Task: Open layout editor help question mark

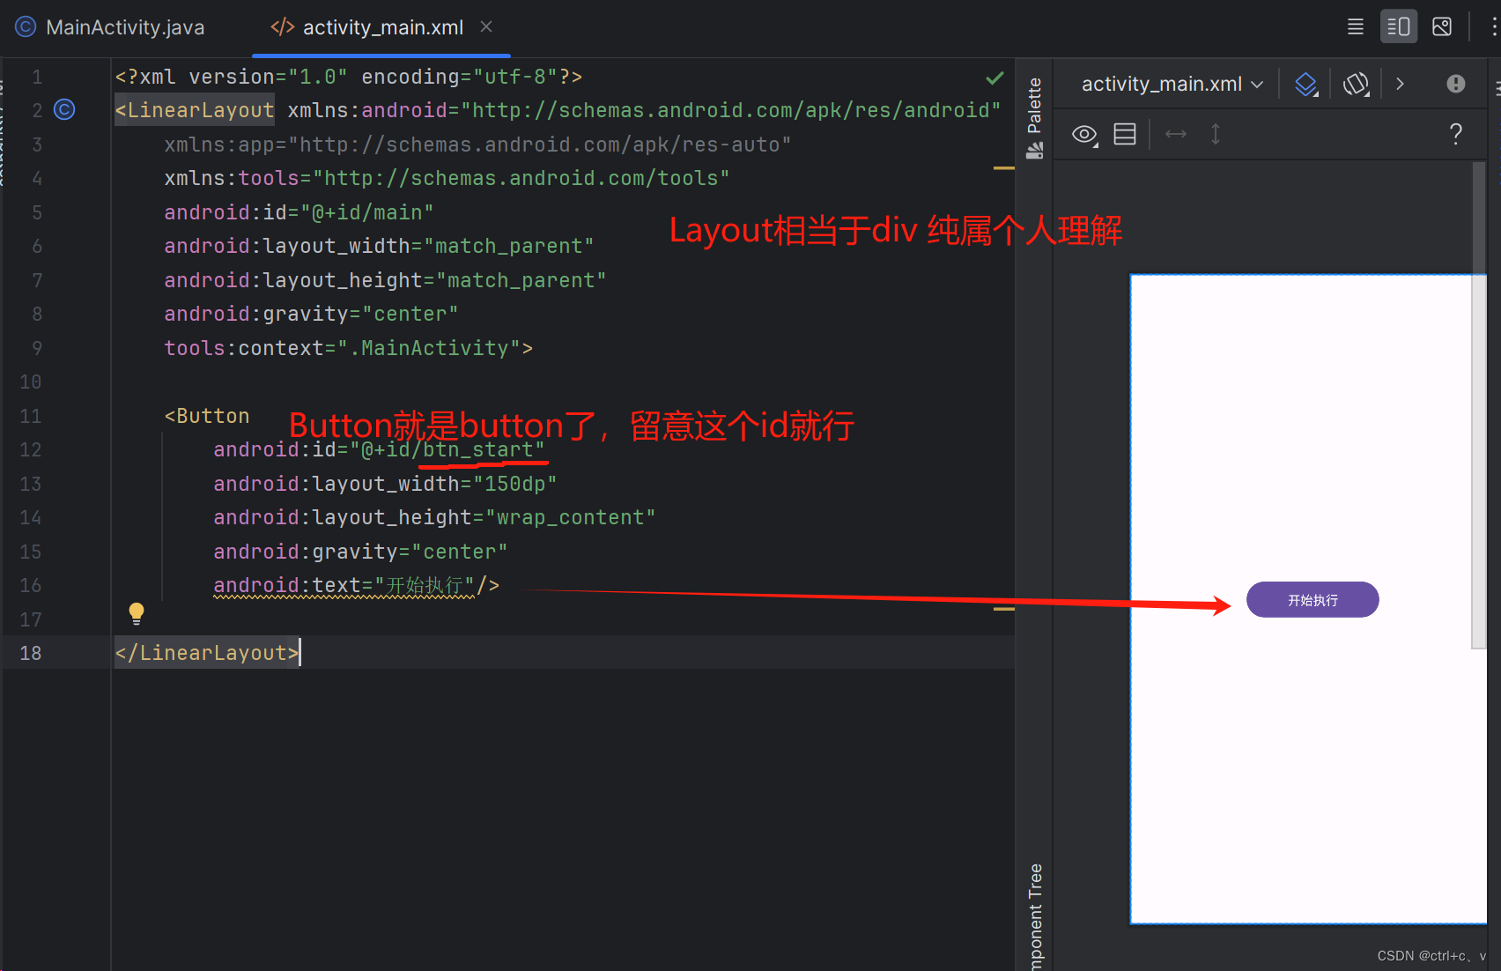Action: pos(1455,134)
